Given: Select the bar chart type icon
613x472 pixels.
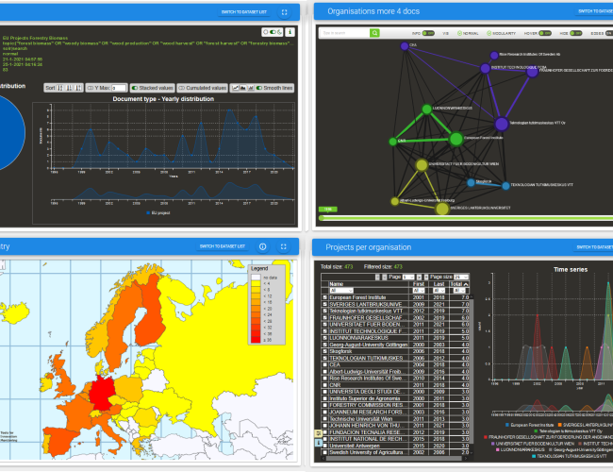Looking at the screenshot, I should pos(251,88).
